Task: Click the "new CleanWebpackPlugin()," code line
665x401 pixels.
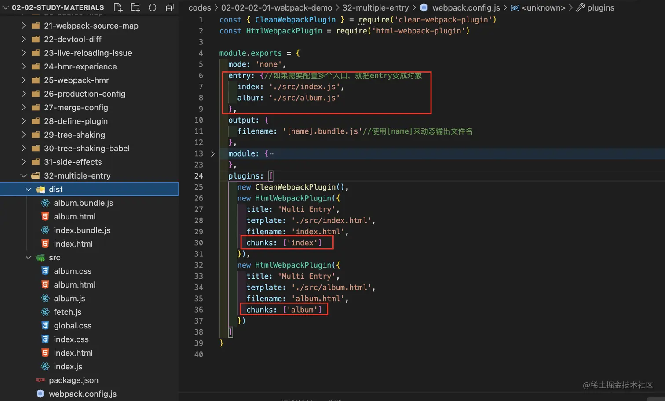Action: click(293, 187)
